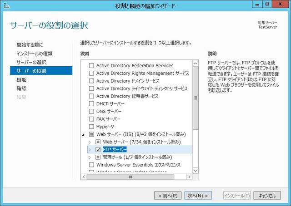The image size is (291, 206).
Task: Click the TestServer target server text
Action: pyautogui.click(x=268, y=27)
